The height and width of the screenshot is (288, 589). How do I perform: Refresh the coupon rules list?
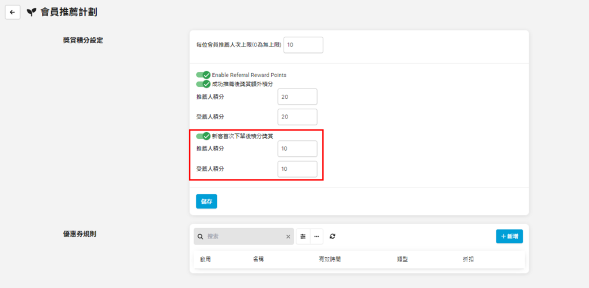[x=332, y=236]
